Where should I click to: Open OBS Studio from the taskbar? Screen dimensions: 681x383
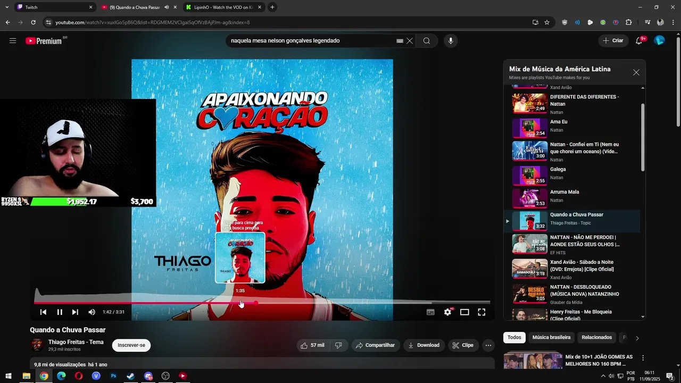coord(165,376)
